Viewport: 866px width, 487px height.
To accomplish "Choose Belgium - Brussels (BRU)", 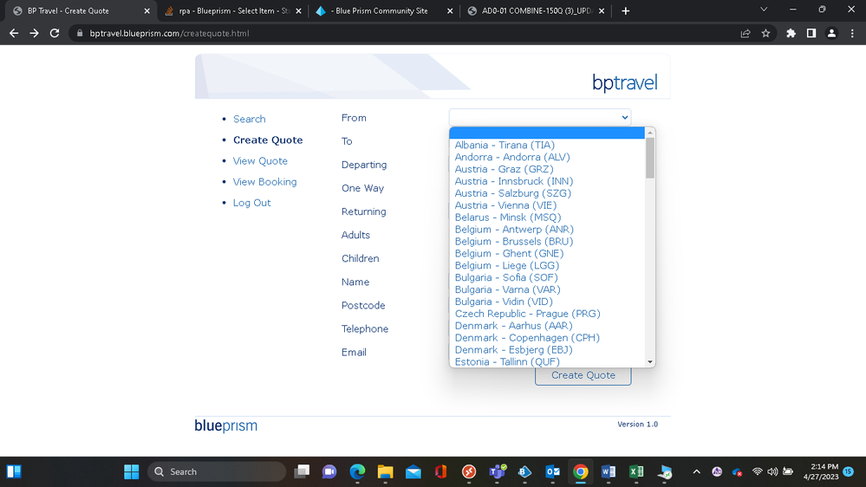I will pyautogui.click(x=547, y=241).
